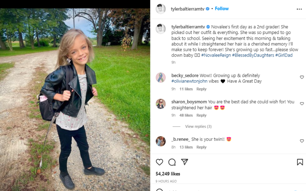This screenshot has height=191, width=306.
Task: Share post using paper plane icon
Action: [184, 162]
